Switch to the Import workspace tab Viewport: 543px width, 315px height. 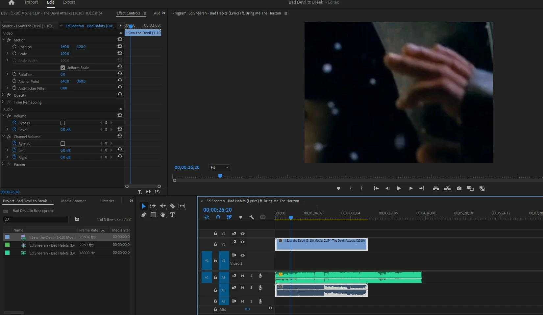pos(31,2)
